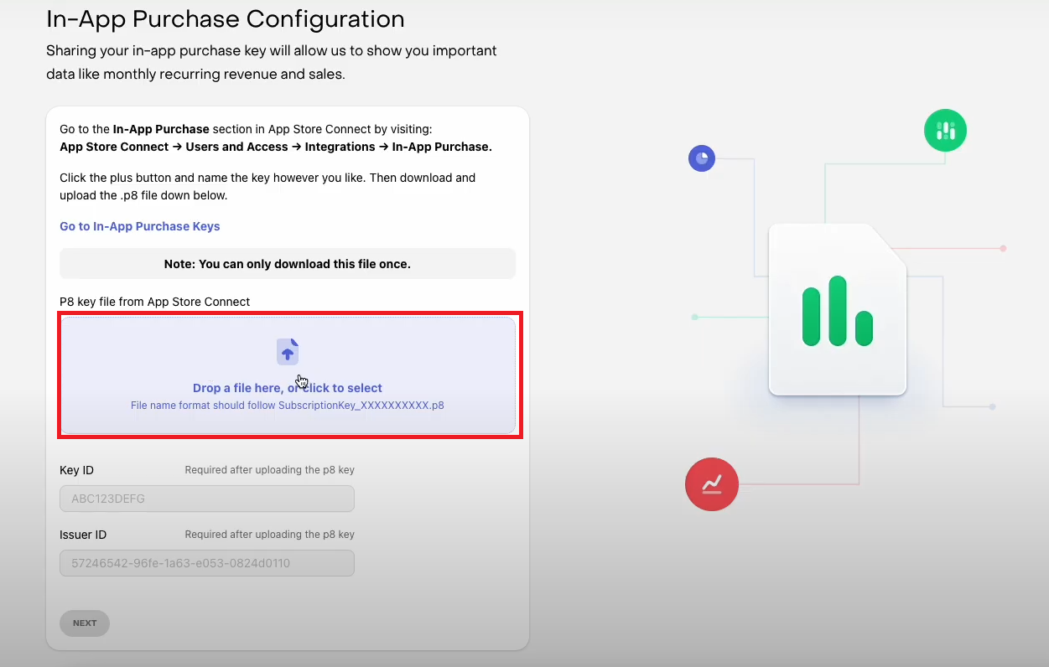Click the SubscriptionKey file name format hint
Viewport: 1049px width, 667px height.
pyautogui.click(x=288, y=406)
